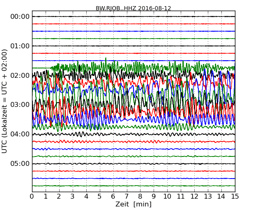
Task: Click the Zeit [min] x-axis label
Action: (x=133, y=204)
